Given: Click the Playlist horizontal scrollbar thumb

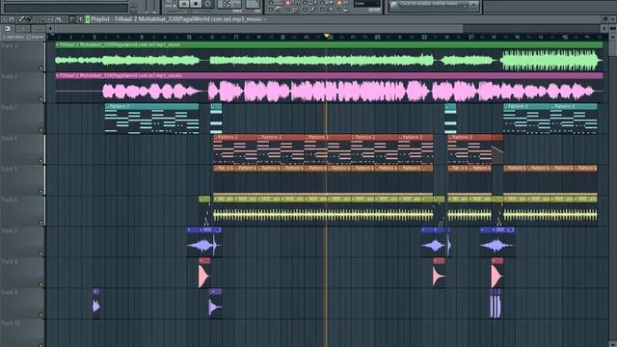Looking at the screenshot, I should click(259, 28).
